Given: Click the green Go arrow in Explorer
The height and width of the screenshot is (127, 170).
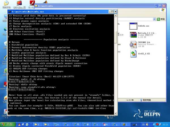Looking at the screenshot, I should coord(158,19).
